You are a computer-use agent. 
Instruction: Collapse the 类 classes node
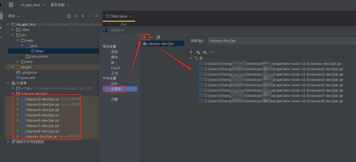pyautogui.click(x=191, y=58)
